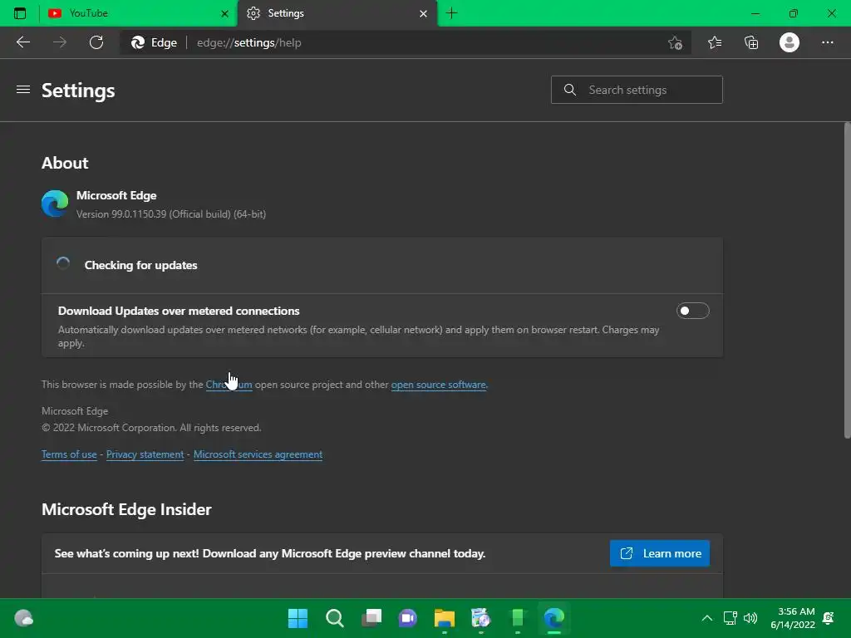The width and height of the screenshot is (851, 638).
Task: Open the profile account icon
Action: (790, 42)
